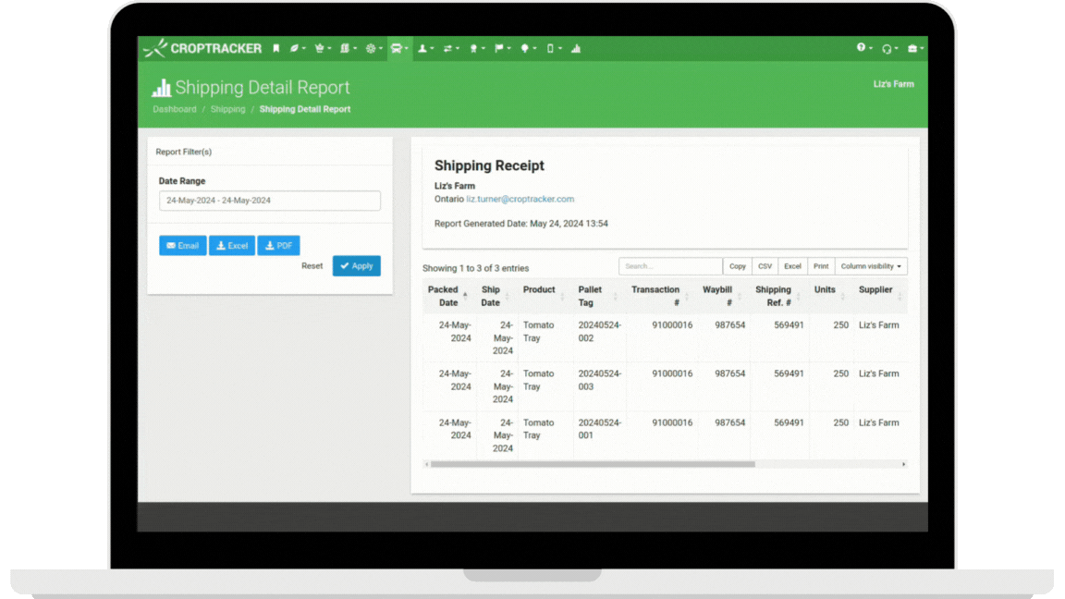The width and height of the screenshot is (1065, 599).
Task: Open the liz.turner@croptracker.com email link
Action: 520,199
